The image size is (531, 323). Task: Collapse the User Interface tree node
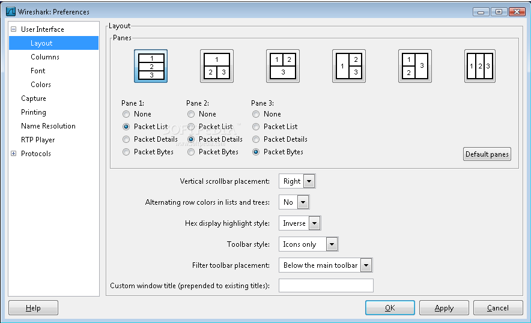point(14,29)
